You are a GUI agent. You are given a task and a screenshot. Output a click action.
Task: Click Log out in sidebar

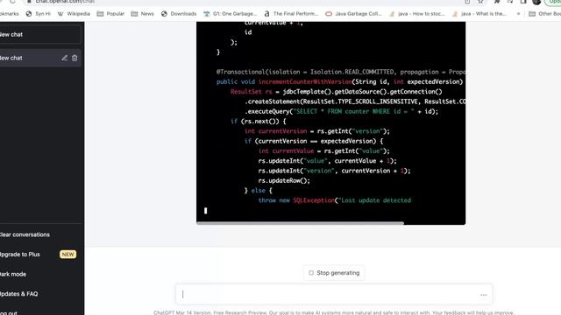(9, 312)
